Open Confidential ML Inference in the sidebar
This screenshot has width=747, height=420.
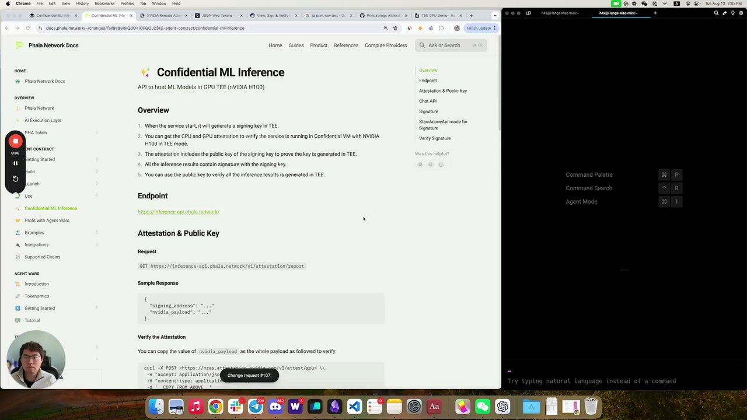[x=51, y=208]
